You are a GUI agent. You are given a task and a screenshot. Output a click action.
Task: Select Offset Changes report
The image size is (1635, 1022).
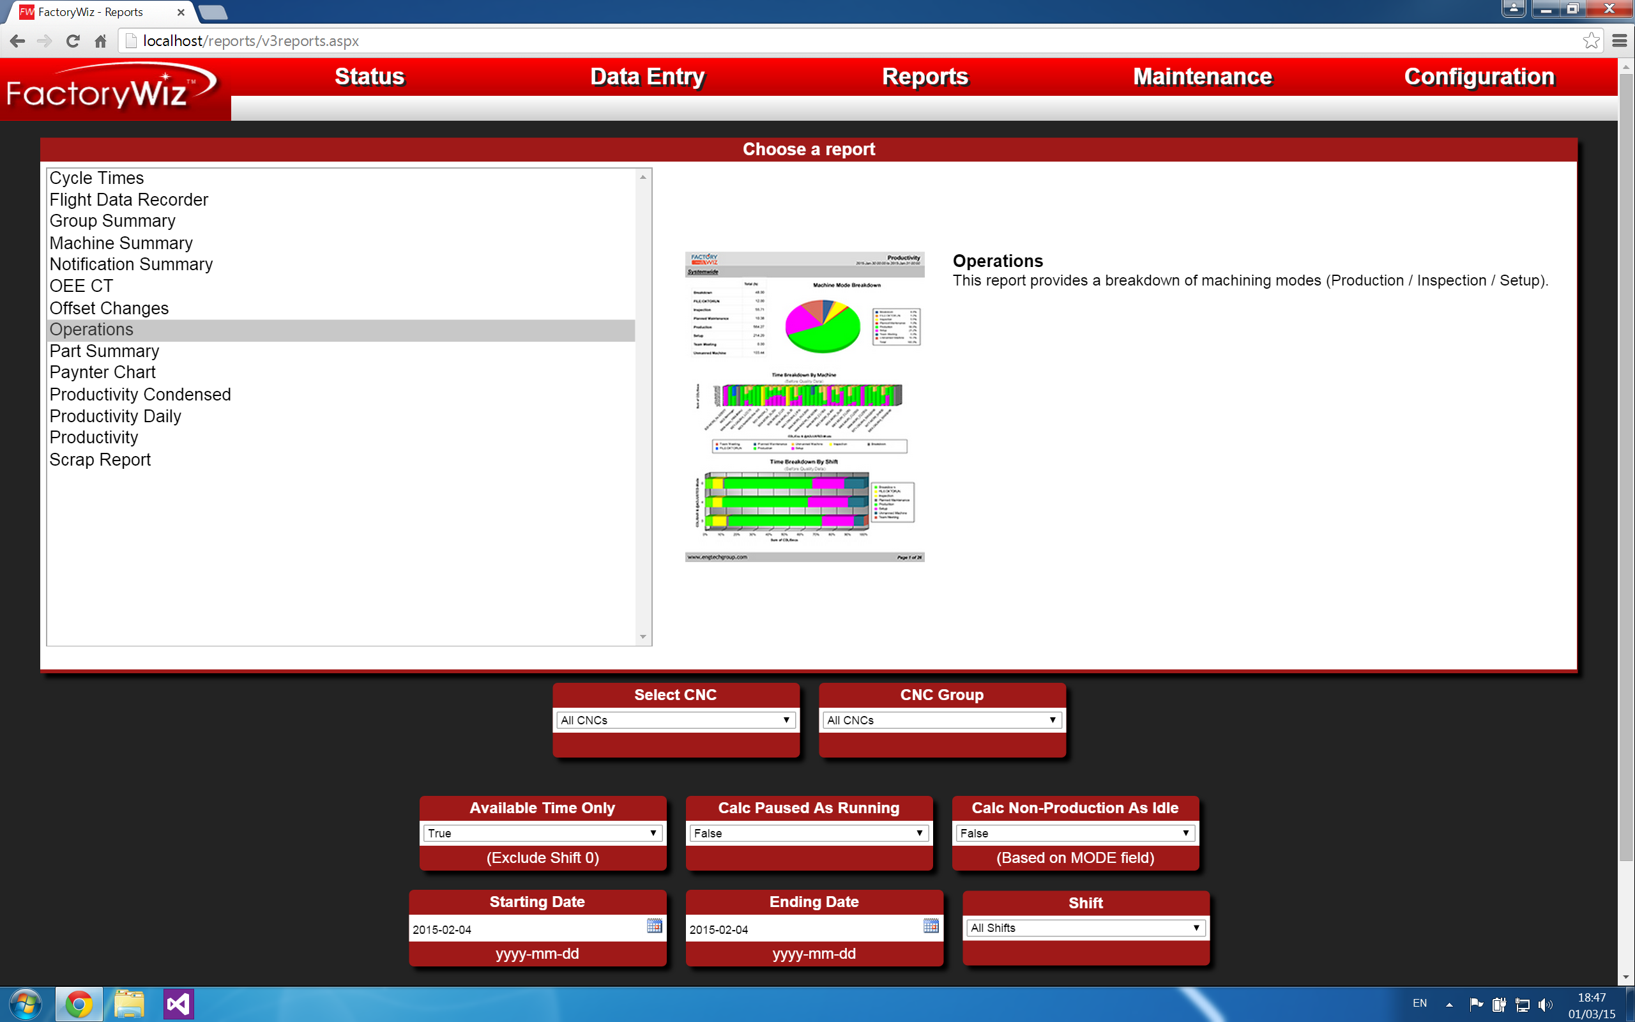click(x=341, y=309)
